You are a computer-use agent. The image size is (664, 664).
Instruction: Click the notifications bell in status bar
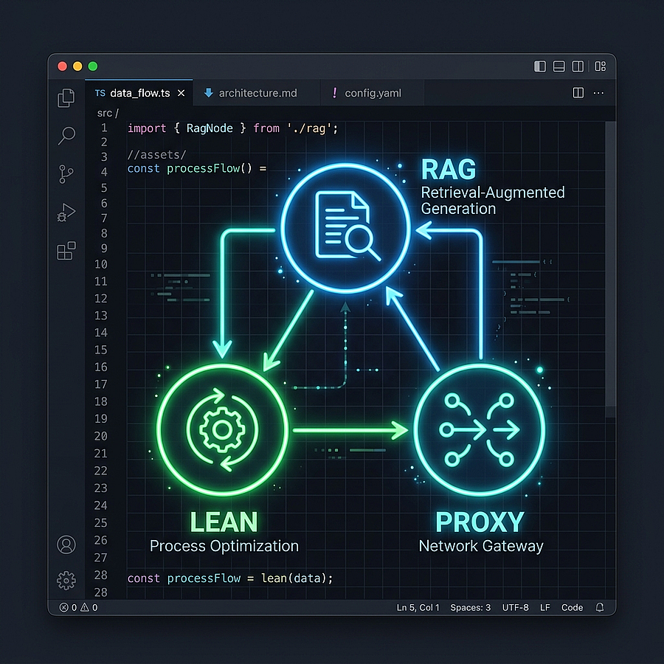point(600,607)
